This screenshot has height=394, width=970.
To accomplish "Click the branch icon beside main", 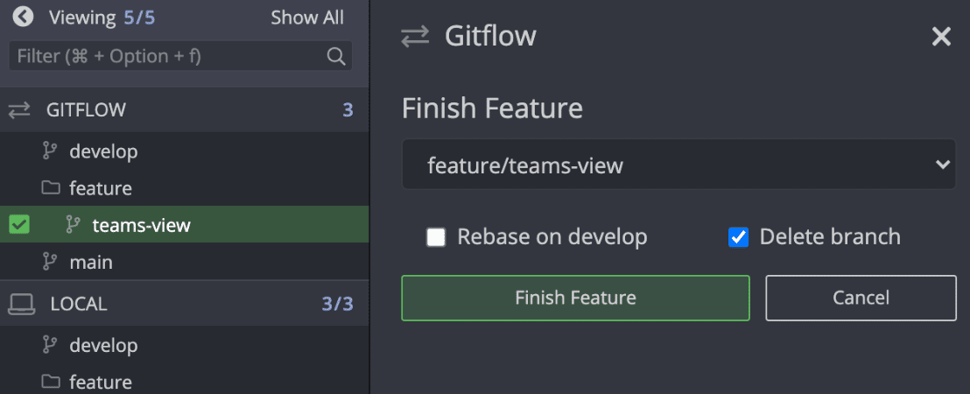I will [x=50, y=262].
